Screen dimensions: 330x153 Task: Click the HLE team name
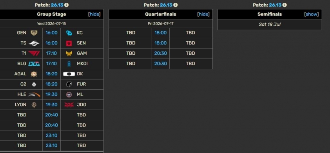[22, 94]
